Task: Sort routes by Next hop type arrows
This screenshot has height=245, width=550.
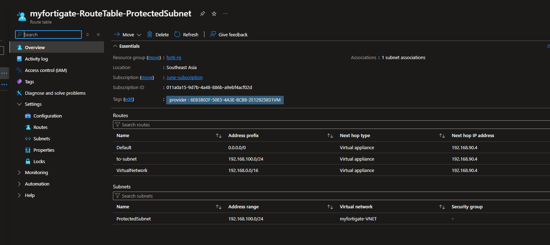Action: point(442,136)
